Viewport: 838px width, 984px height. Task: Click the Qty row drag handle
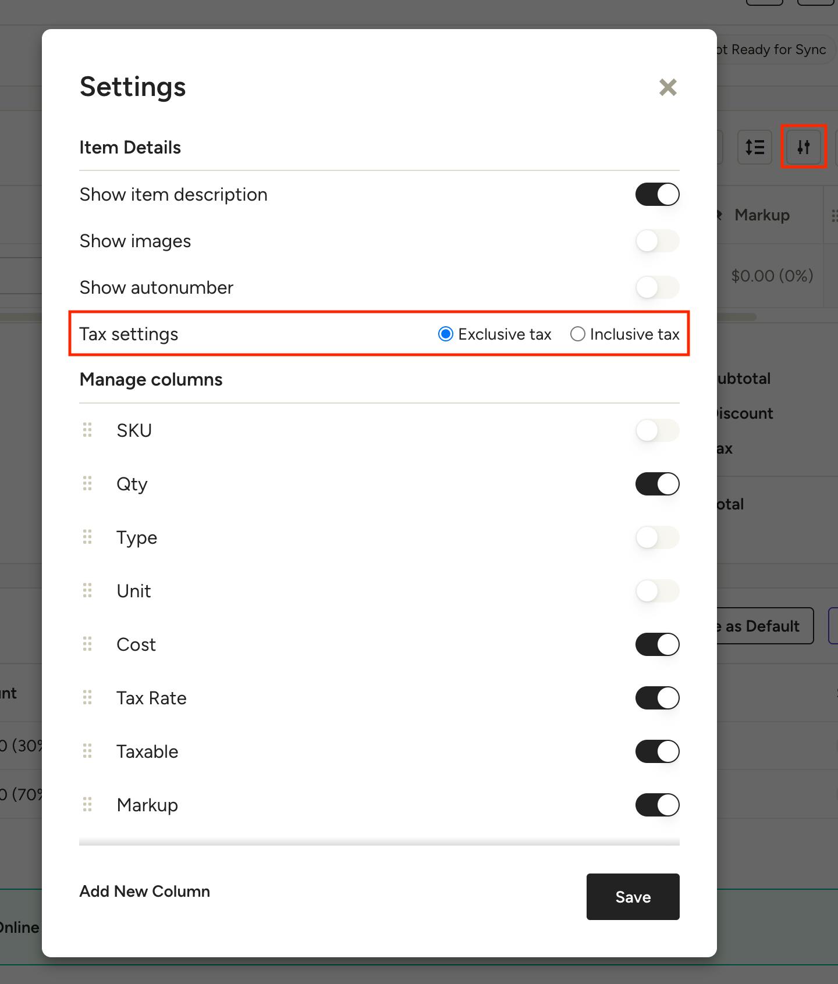(x=87, y=483)
